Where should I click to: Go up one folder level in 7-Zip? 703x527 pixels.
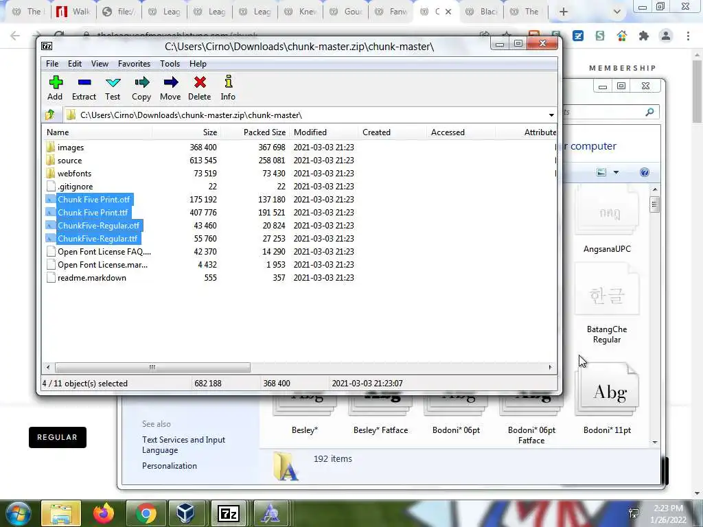coord(49,115)
